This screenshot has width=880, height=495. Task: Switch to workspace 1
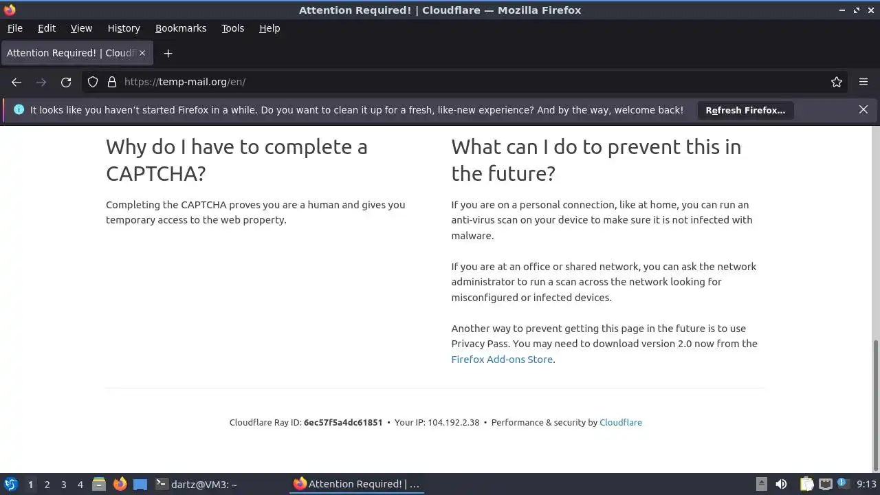tap(30, 485)
